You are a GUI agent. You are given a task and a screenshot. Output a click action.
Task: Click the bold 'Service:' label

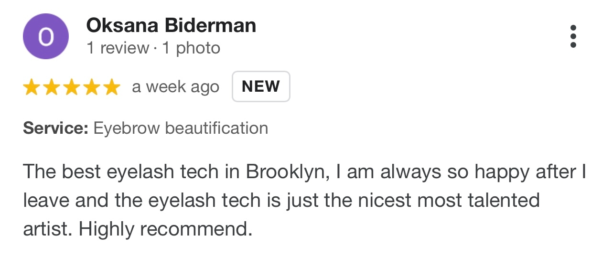(55, 128)
